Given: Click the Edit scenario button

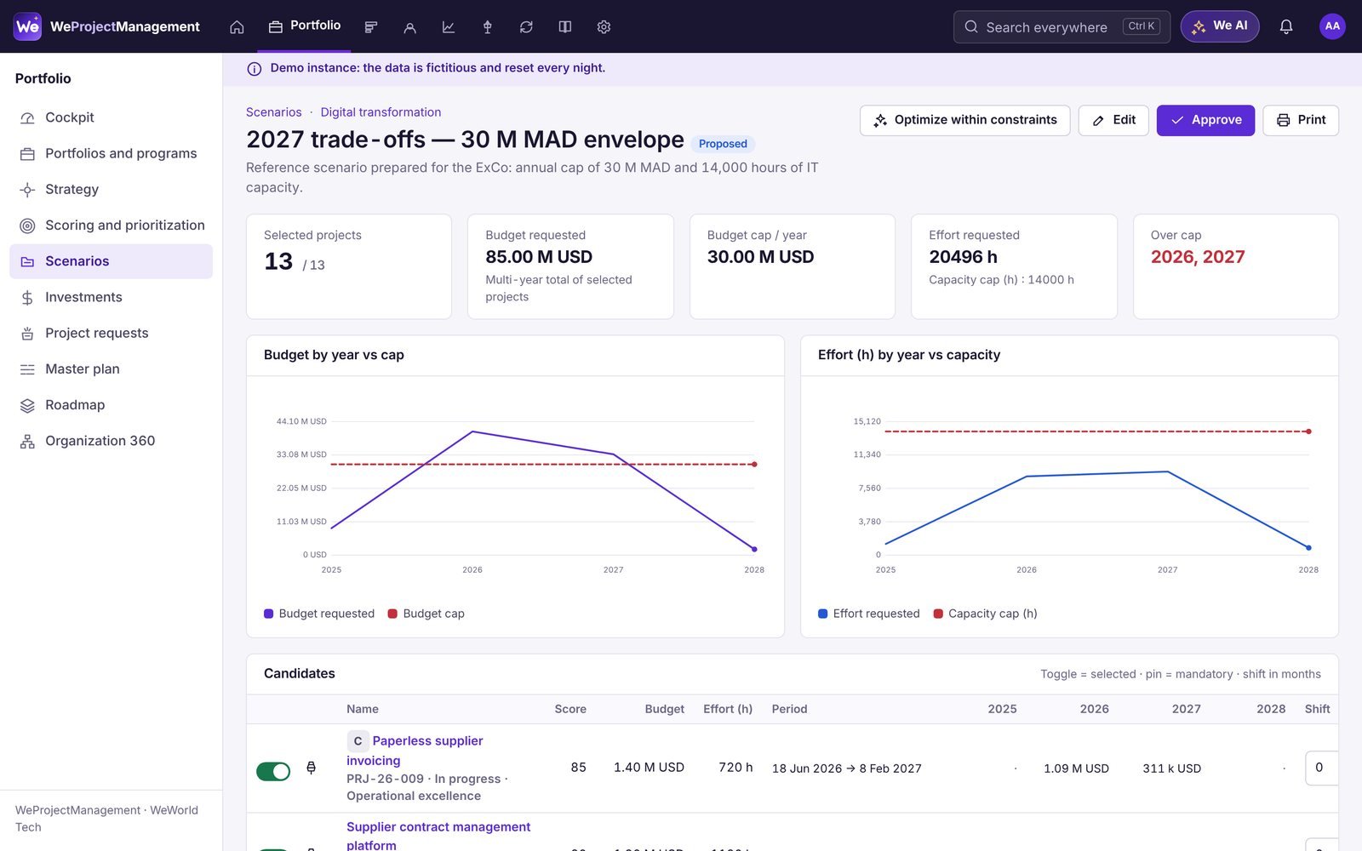Looking at the screenshot, I should point(1113,120).
